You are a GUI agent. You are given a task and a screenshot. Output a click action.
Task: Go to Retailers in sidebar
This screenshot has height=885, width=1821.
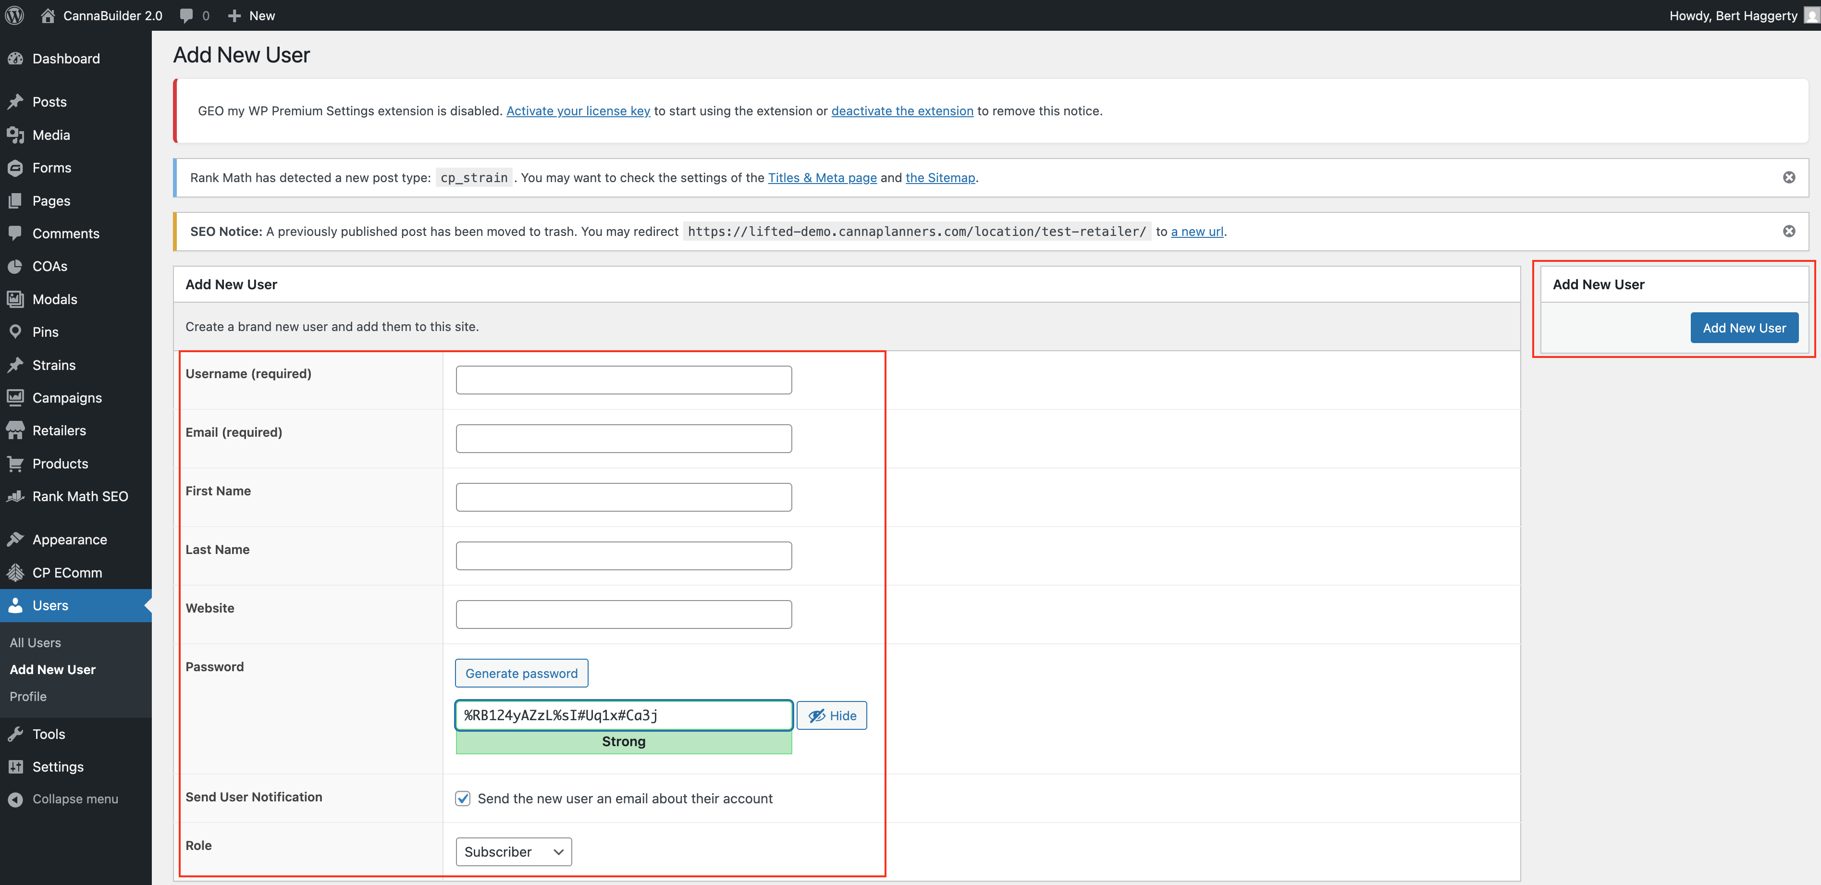click(59, 430)
